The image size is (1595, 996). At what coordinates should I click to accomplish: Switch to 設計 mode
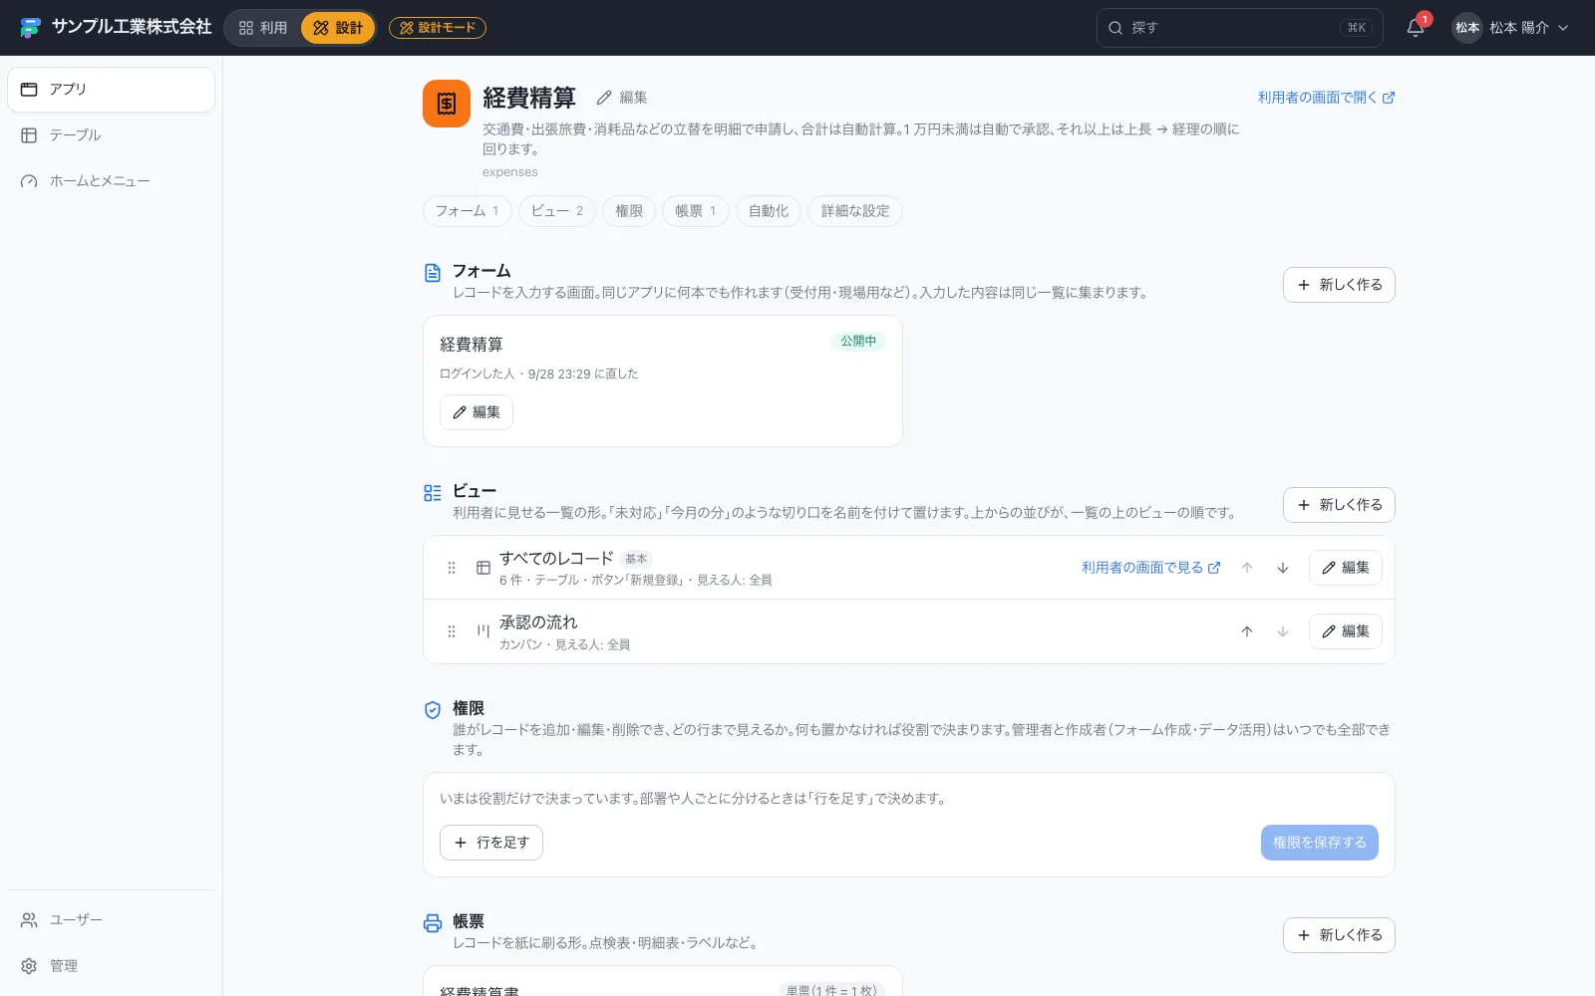pos(338,28)
